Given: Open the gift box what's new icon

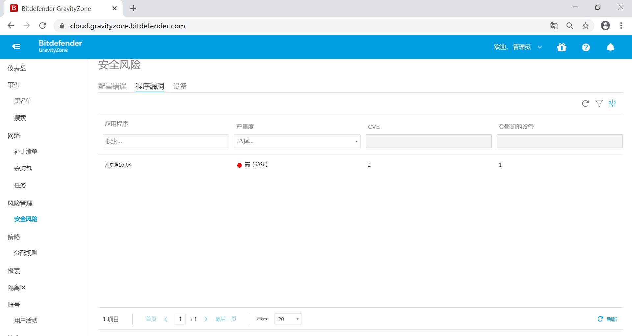Looking at the screenshot, I should click(562, 47).
